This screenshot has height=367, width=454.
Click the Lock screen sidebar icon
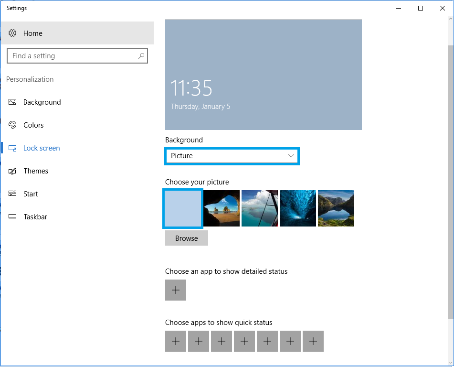tap(13, 148)
